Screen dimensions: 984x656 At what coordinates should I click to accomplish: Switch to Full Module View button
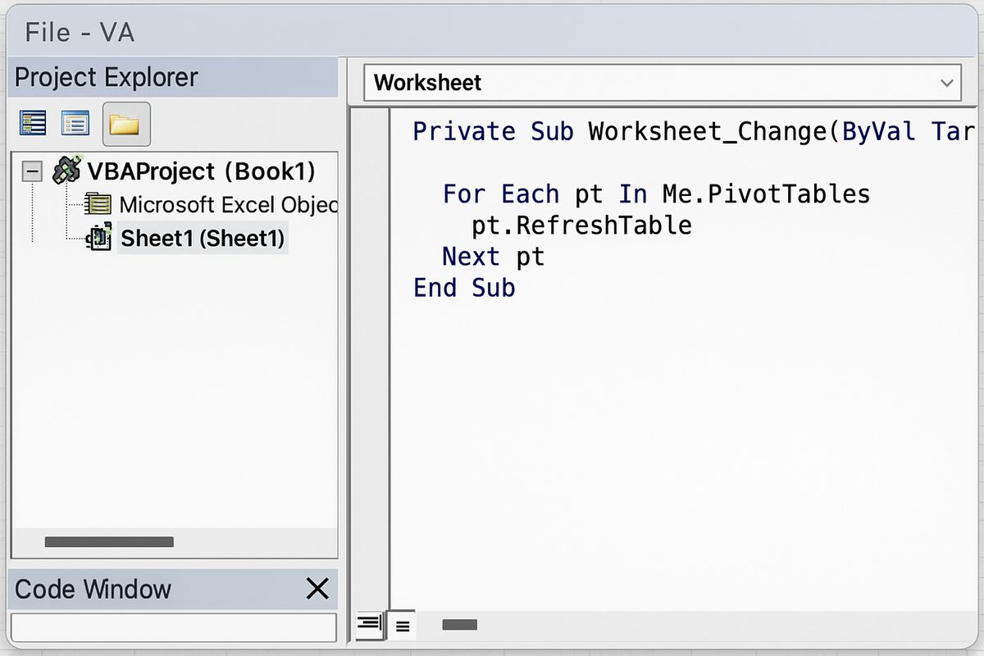point(402,626)
